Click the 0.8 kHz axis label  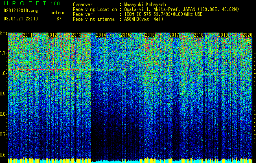tap(4, 114)
